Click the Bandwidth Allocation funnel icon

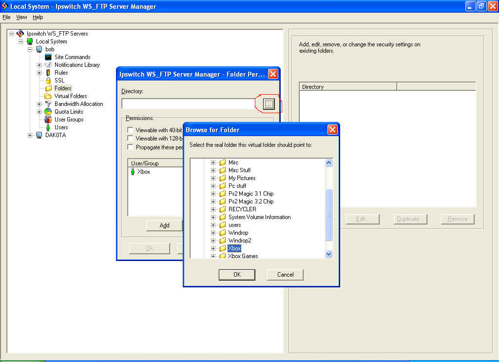(x=48, y=104)
